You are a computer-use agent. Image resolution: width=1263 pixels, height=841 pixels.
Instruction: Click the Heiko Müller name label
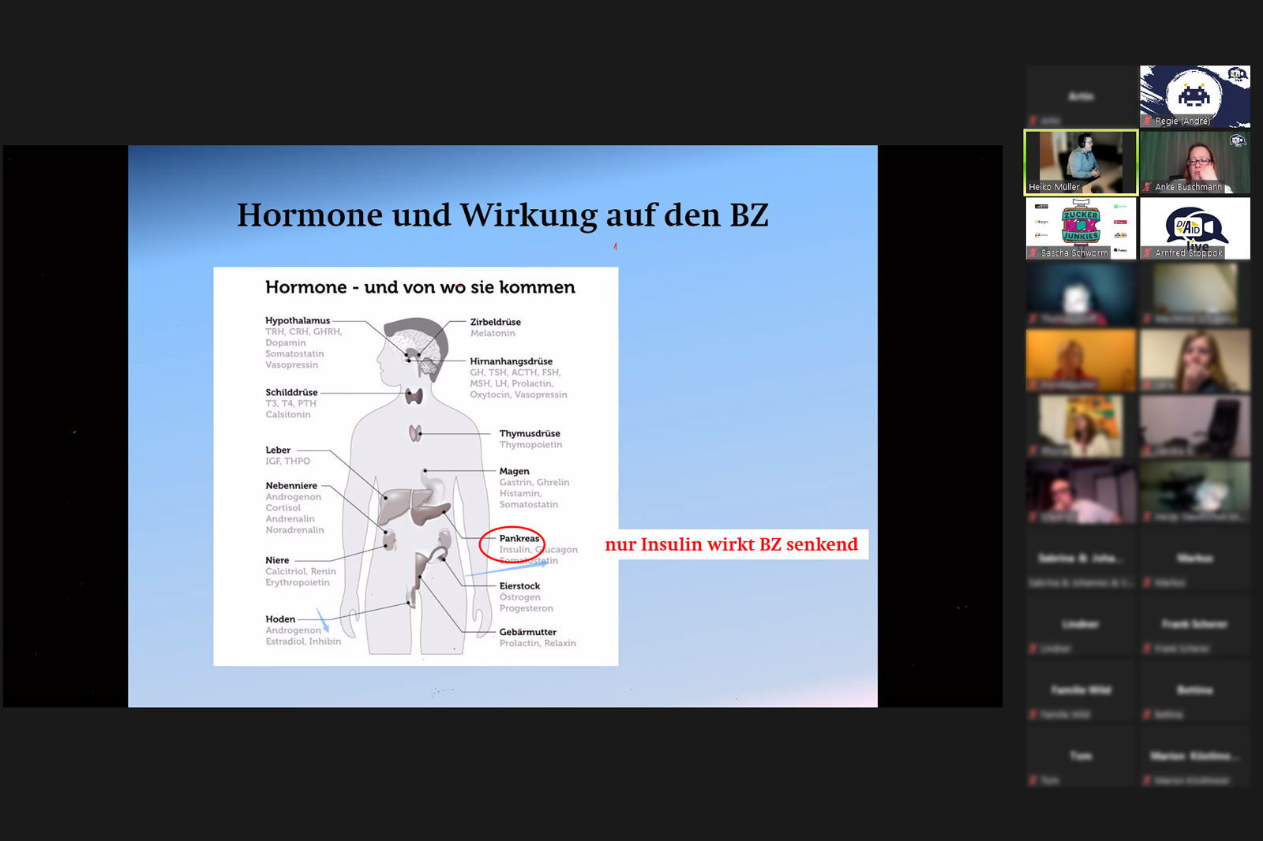(x=1054, y=187)
